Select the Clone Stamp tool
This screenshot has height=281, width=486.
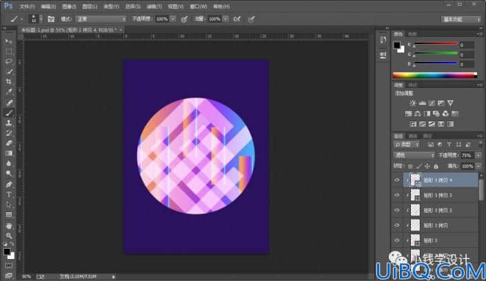click(x=9, y=123)
